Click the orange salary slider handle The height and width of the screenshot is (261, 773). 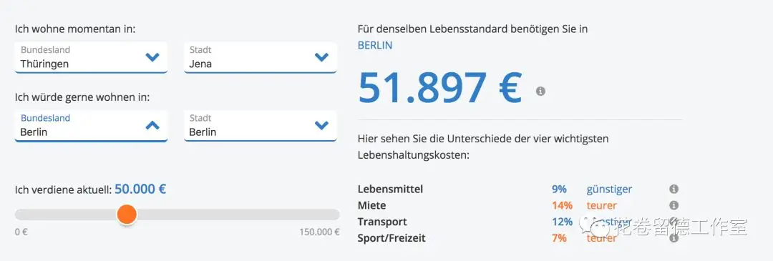(x=127, y=215)
